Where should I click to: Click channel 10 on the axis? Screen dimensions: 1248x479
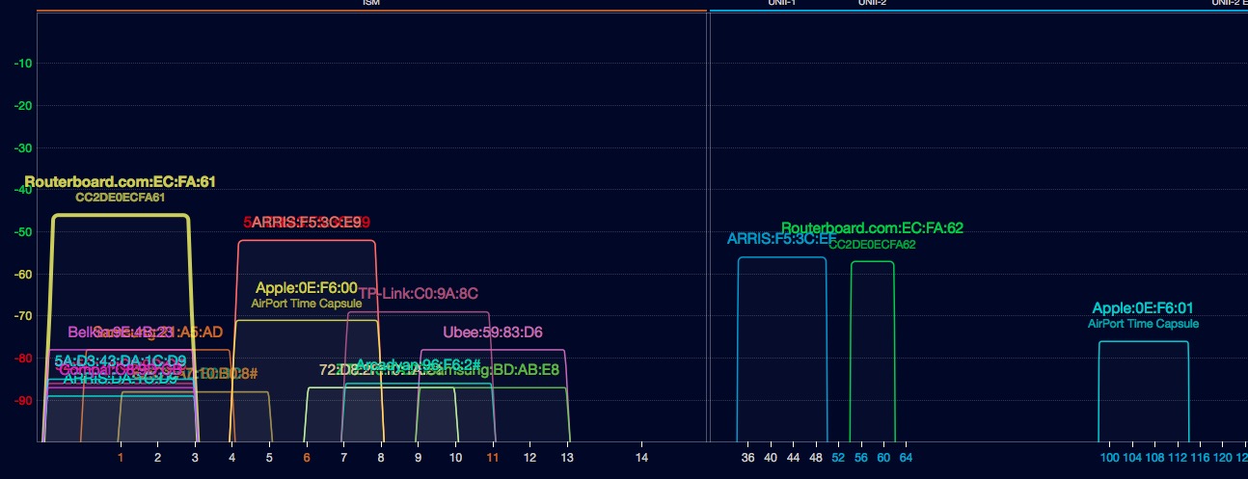tap(455, 458)
